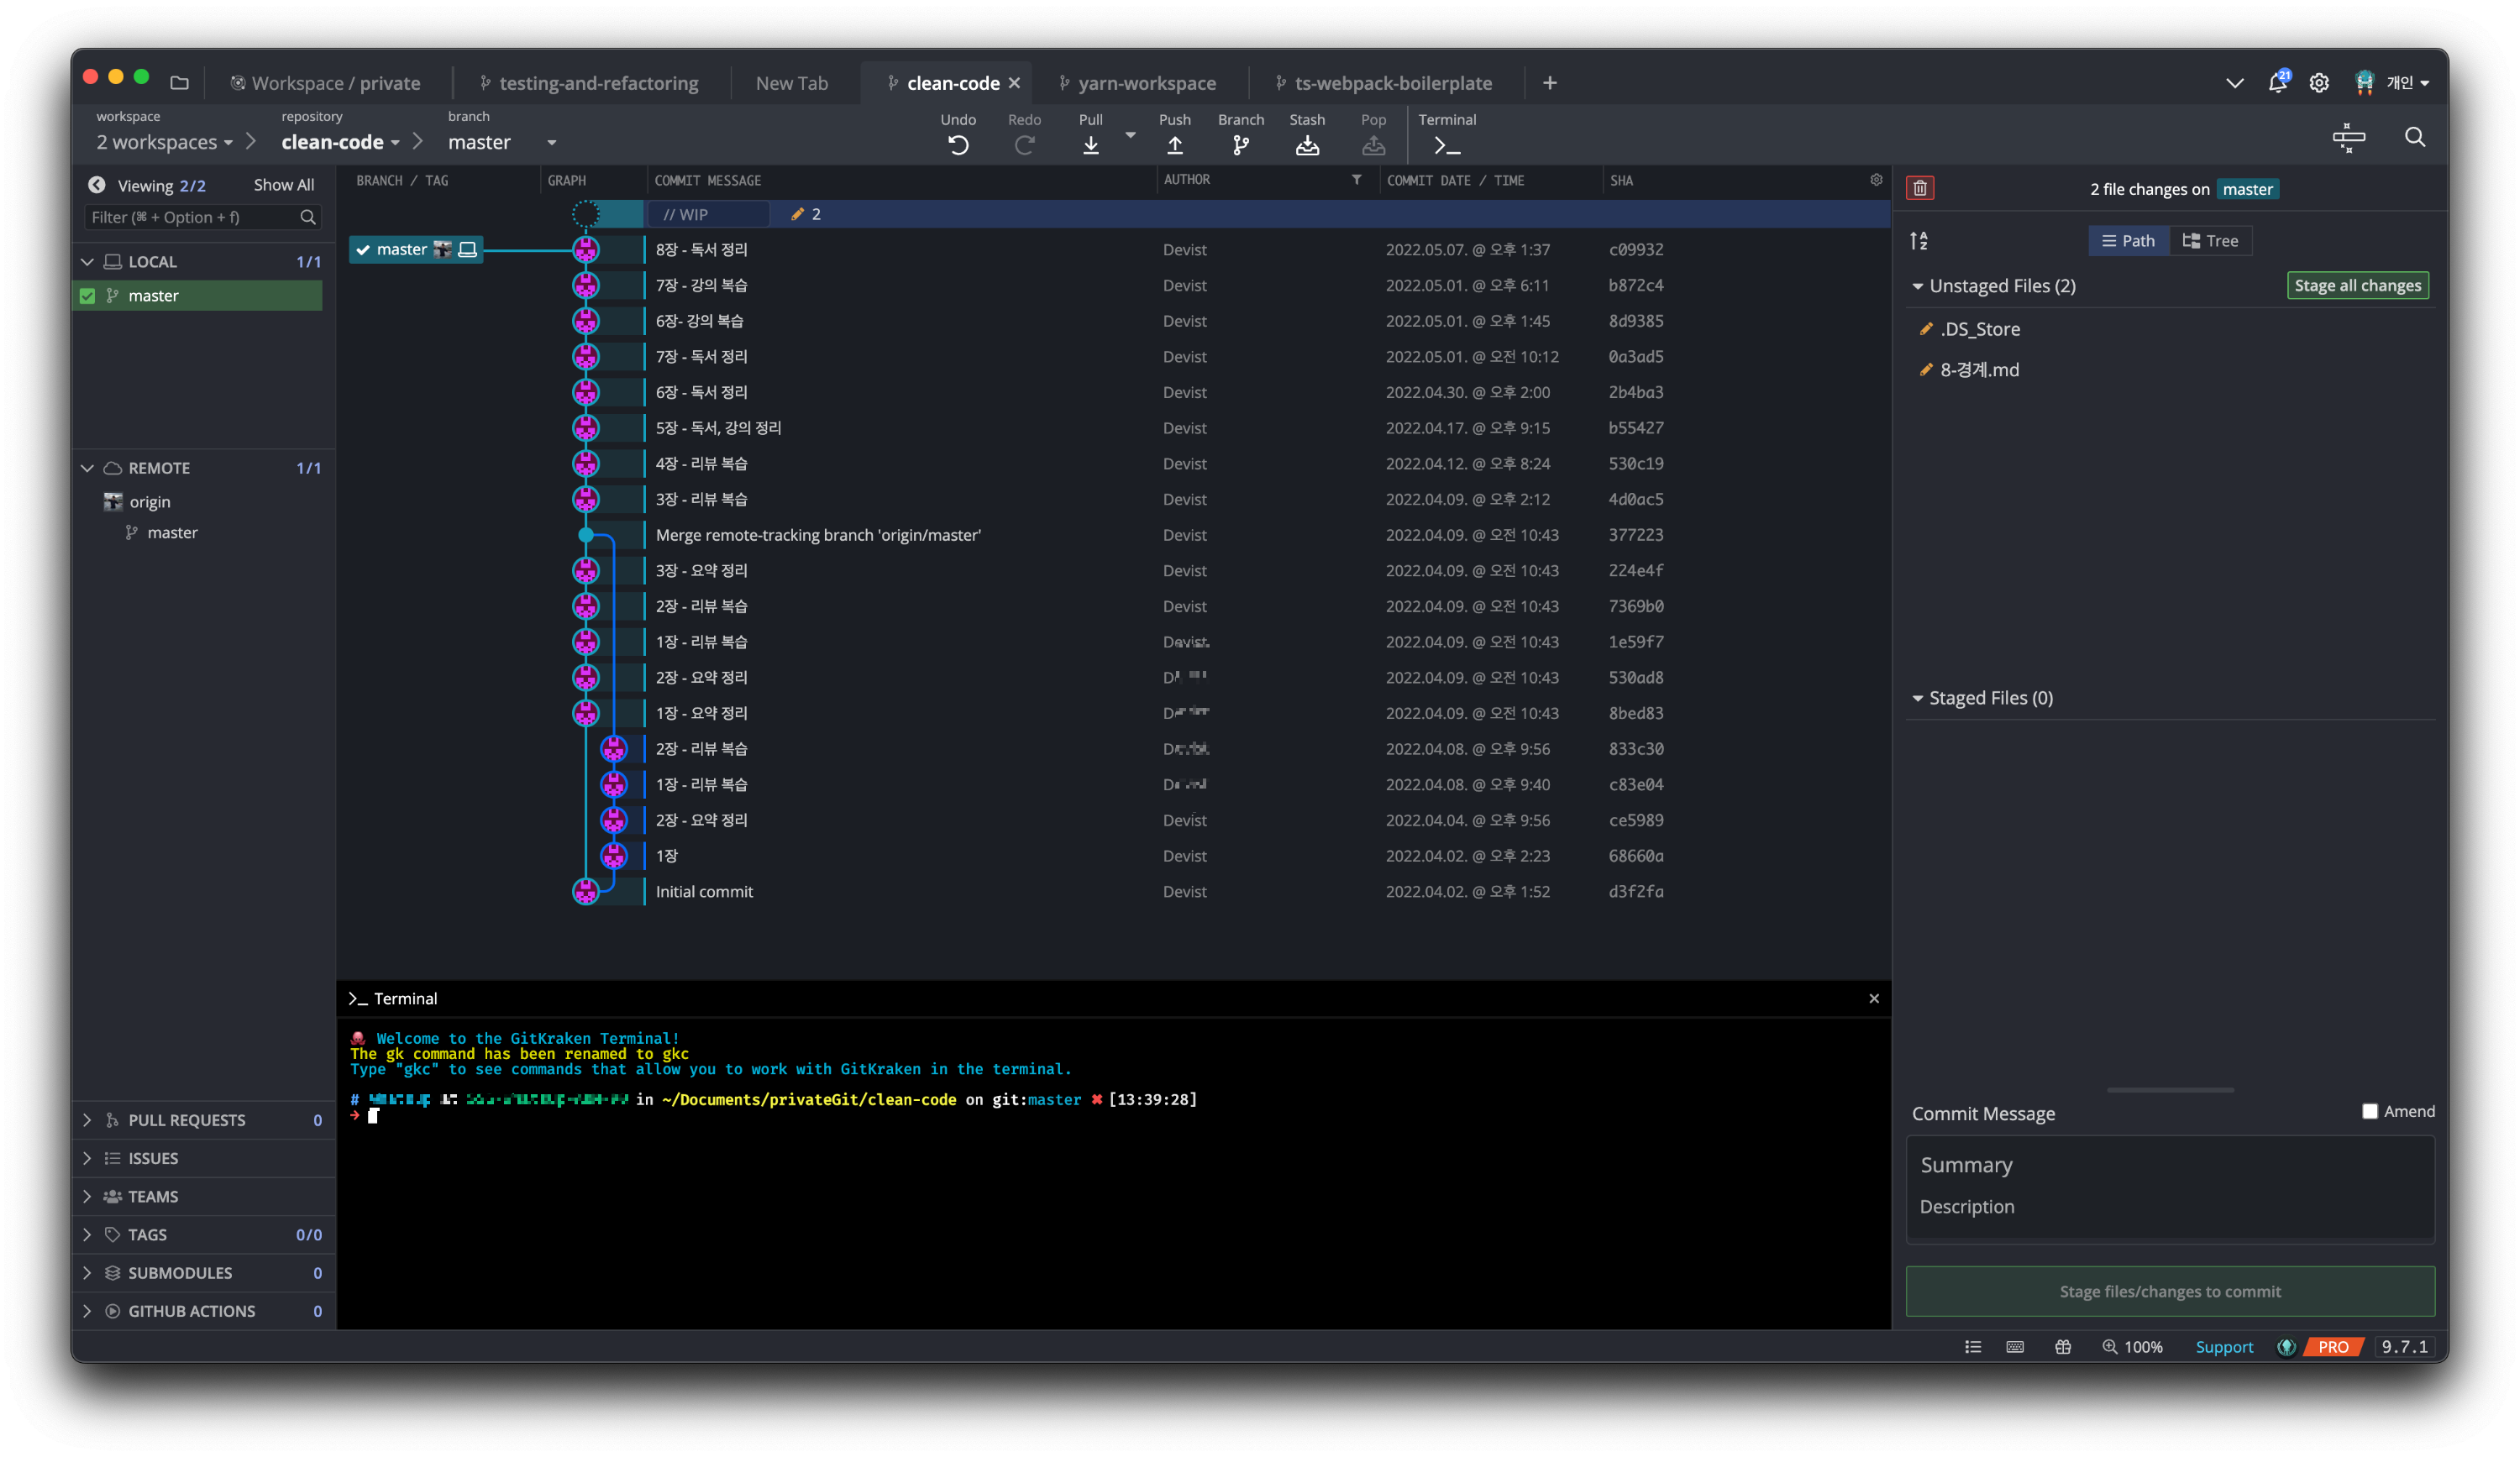Click the red discard changes trash icon
The width and height of the screenshot is (2520, 1457).
pyautogui.click(x=1919, y=188)
